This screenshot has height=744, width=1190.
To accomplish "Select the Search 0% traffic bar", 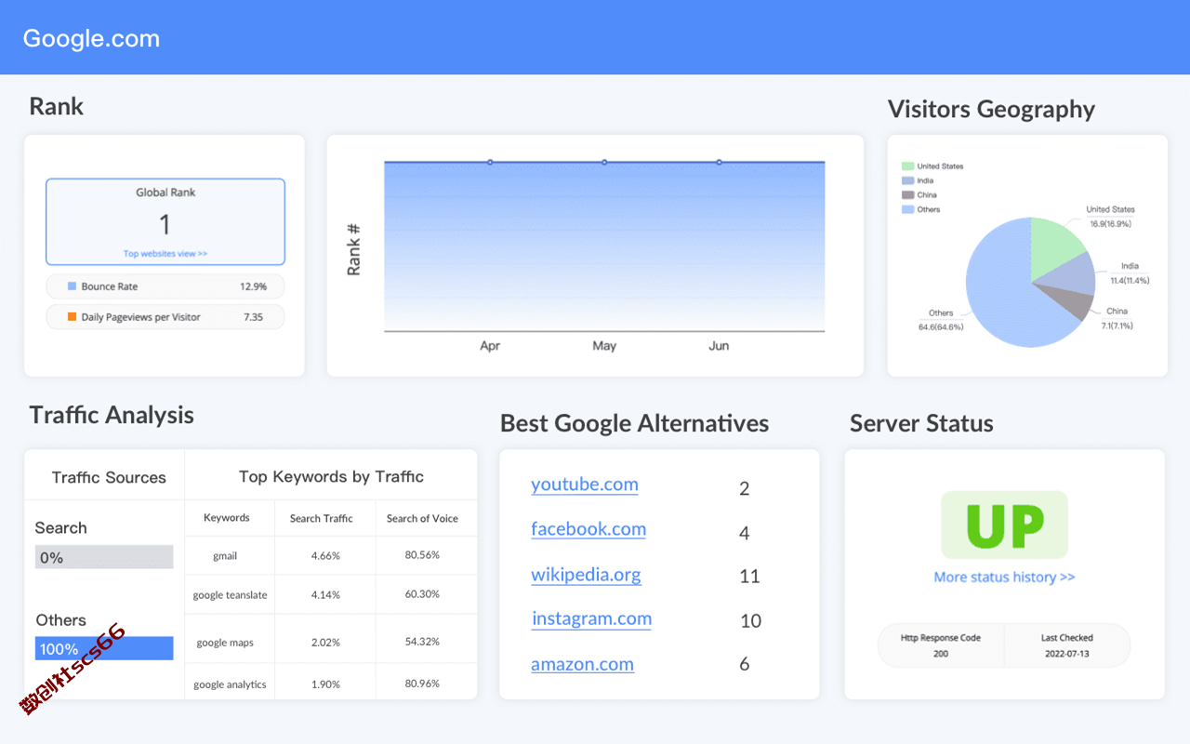I will [x=104, y=557].
